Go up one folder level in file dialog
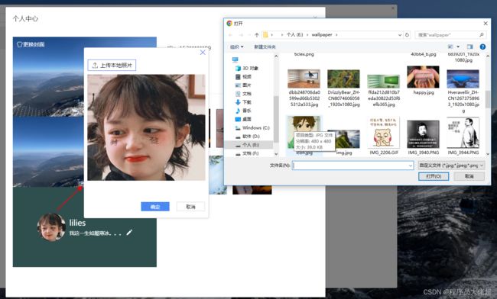The height and width of the screenshot is (299, 497). point(256,35)
